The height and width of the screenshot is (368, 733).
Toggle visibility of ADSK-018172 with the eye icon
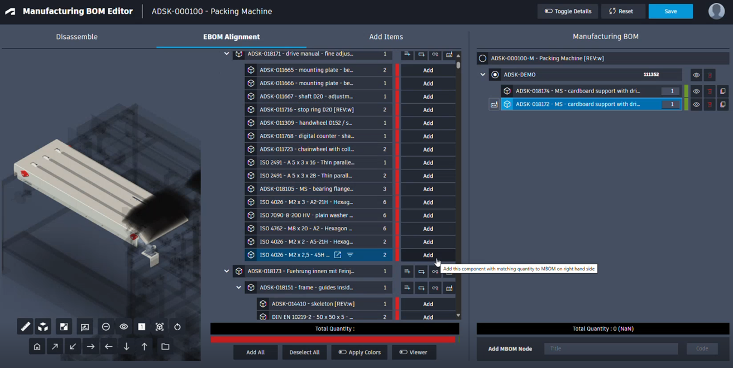click(x=697, y=104)
